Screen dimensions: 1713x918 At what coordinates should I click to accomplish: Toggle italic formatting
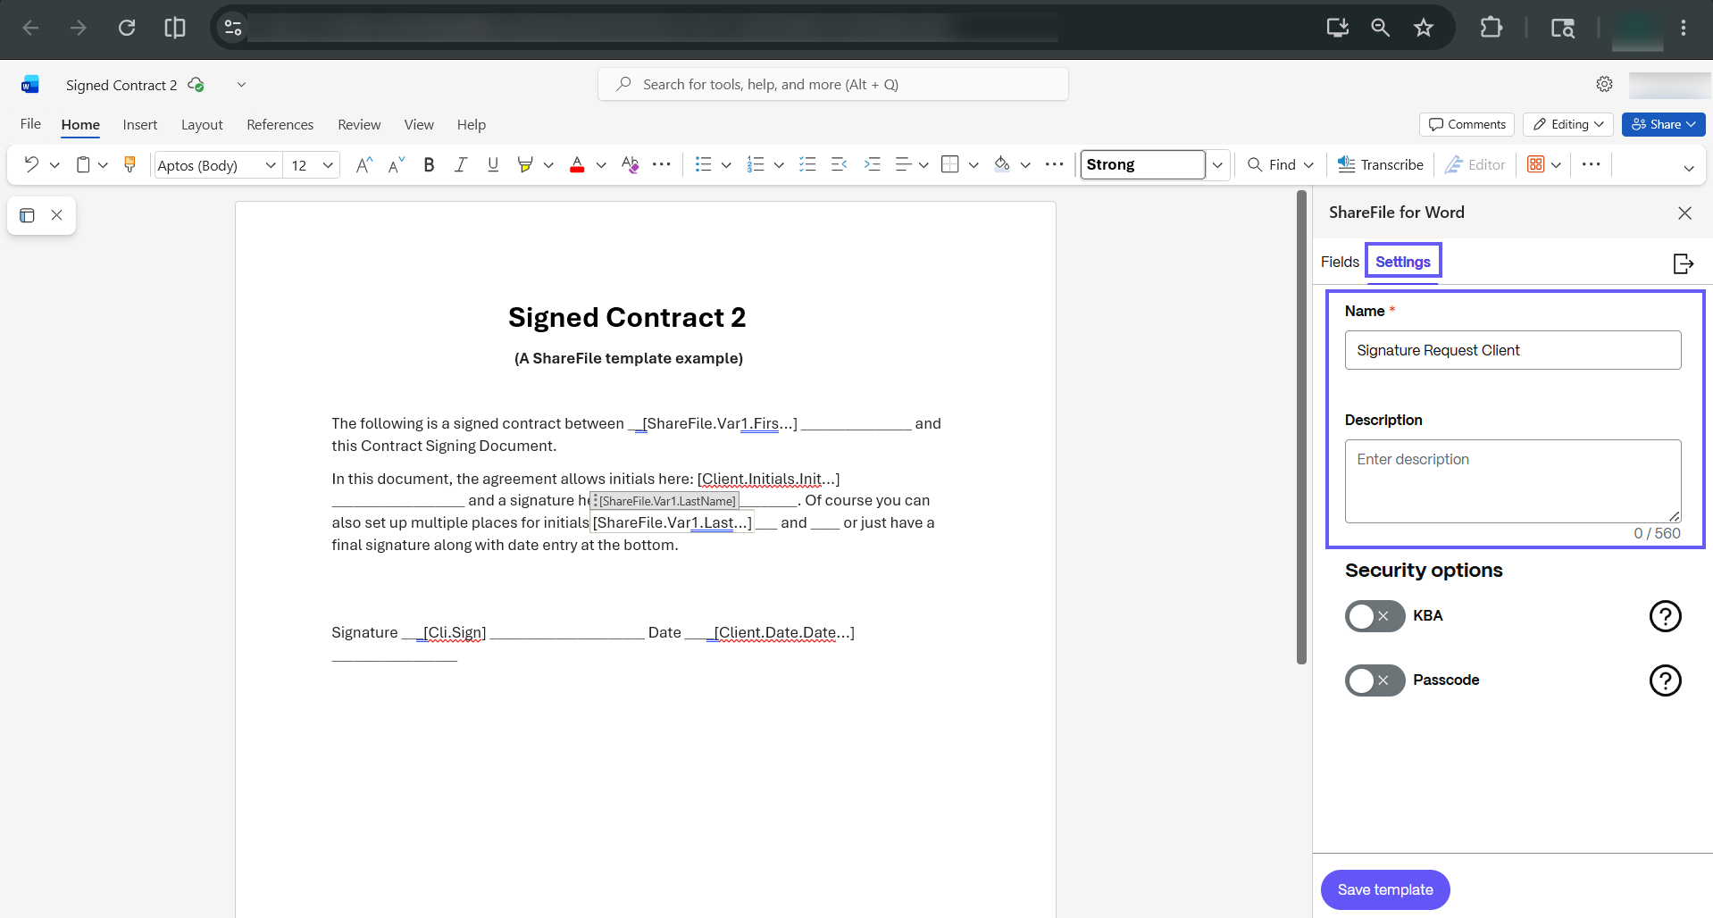461,164
